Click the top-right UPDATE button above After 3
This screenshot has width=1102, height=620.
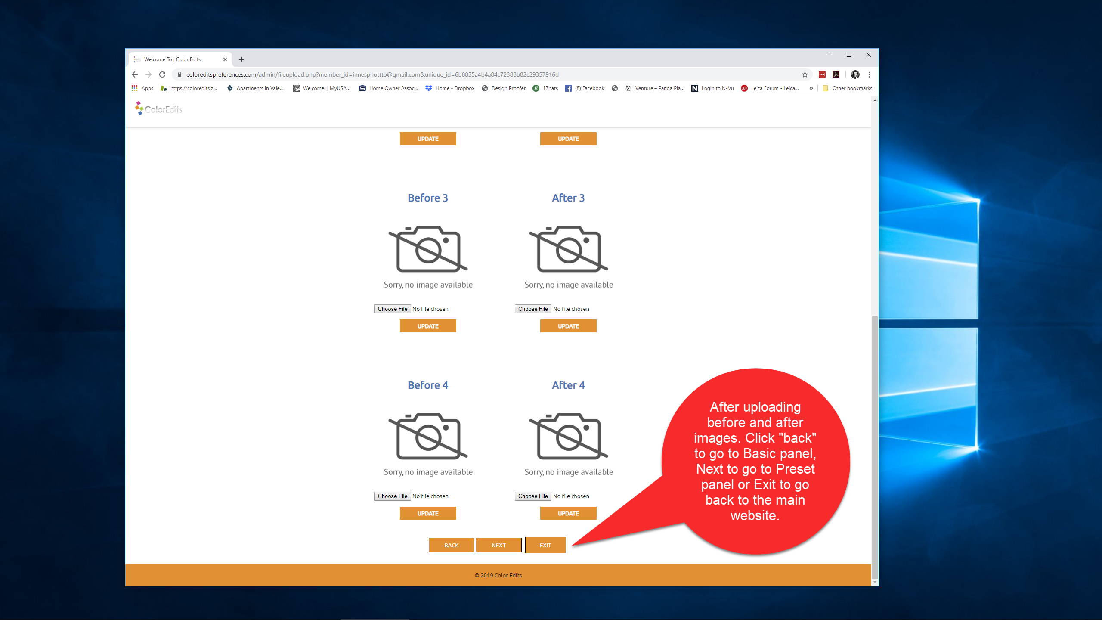point(568,139)
